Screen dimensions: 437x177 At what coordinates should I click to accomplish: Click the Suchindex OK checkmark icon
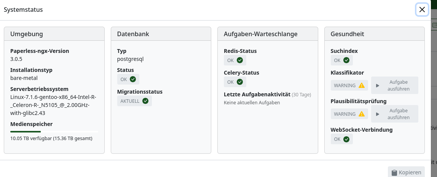click(346, 60)
